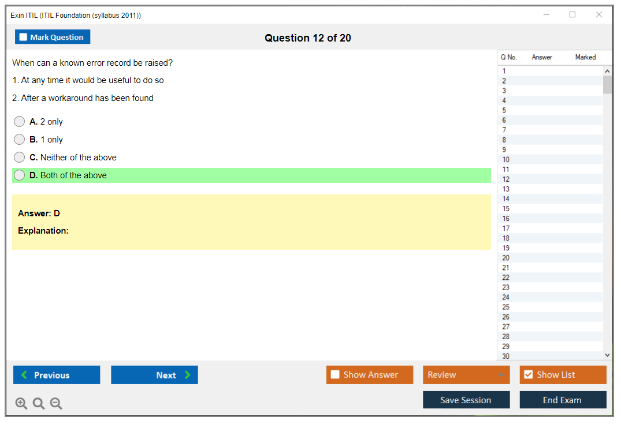Enable the Show Answer checkbox
The width and height of the screenshot is (621, 424).
(x=335, y=375)
